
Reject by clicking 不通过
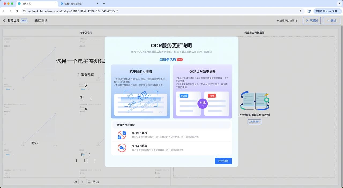[x=312, y=20]
